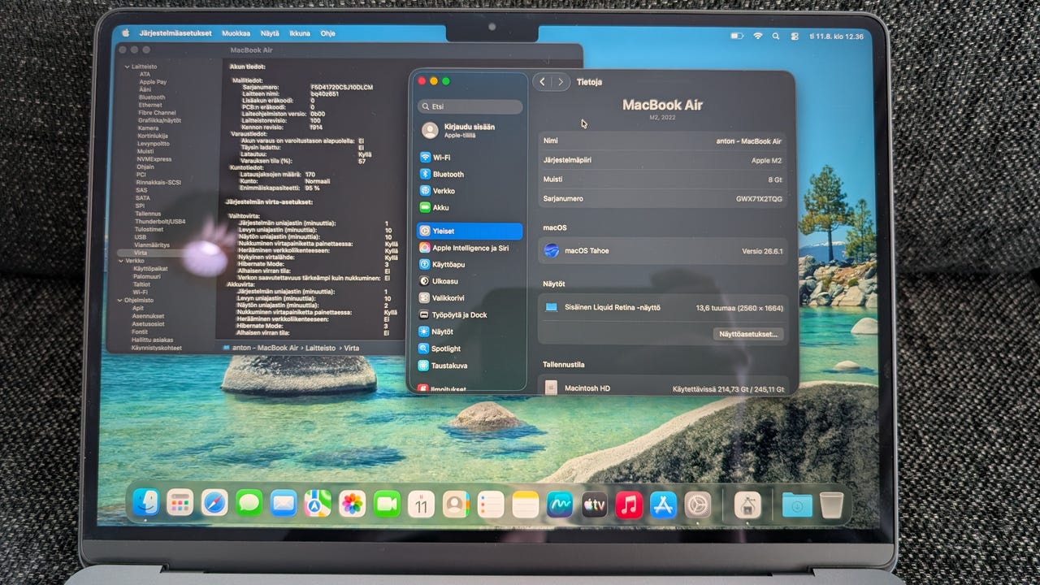The image size is (1040, 585).
Task: Open Photos app in the Dock
Action: tap(353, 504)
